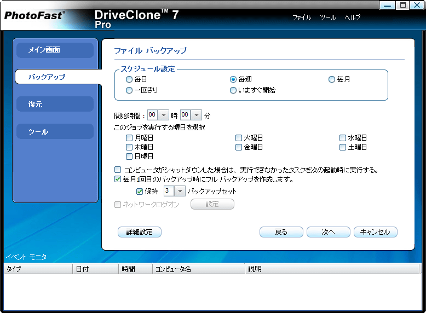Choose the いますぐ開始 (start now) option
Viewport: 426px width, 313px height.
233,90
